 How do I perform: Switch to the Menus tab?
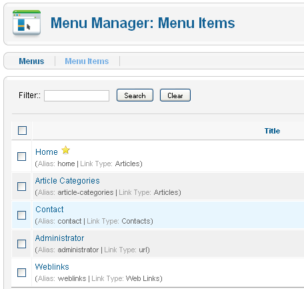[x=31, y=61]
